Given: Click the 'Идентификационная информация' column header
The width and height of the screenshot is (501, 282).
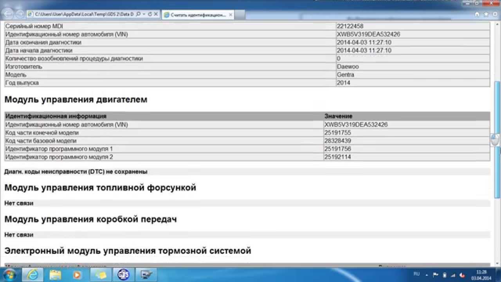Looking at the screenshot, I should coord(56,116).
